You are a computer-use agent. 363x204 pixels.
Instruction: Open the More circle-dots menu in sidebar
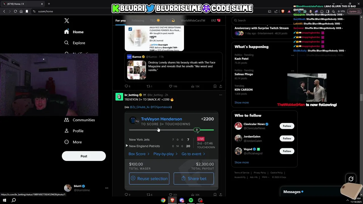[67, 142]
